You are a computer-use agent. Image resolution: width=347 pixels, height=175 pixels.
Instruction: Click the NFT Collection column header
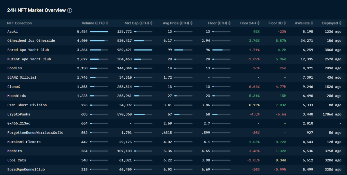[x=20, y=23]
